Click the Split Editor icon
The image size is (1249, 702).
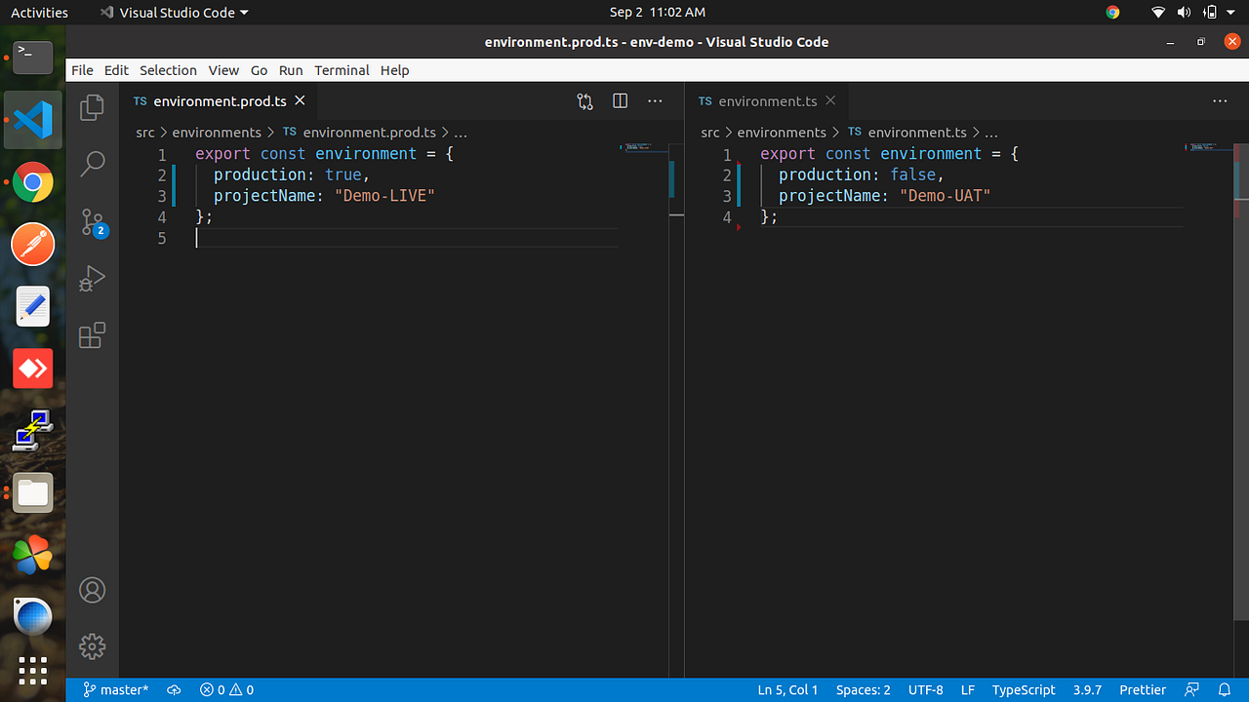pyautogui.click(x=620, y=100)
